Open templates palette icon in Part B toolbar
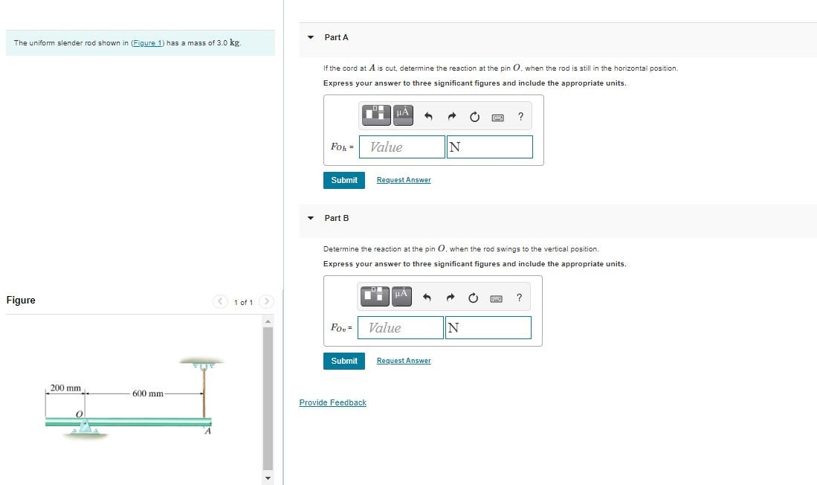 point(375,296)
